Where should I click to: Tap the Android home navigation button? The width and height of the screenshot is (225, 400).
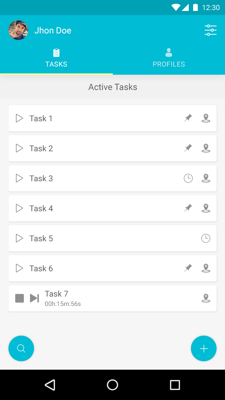click(x=112, y=385)
